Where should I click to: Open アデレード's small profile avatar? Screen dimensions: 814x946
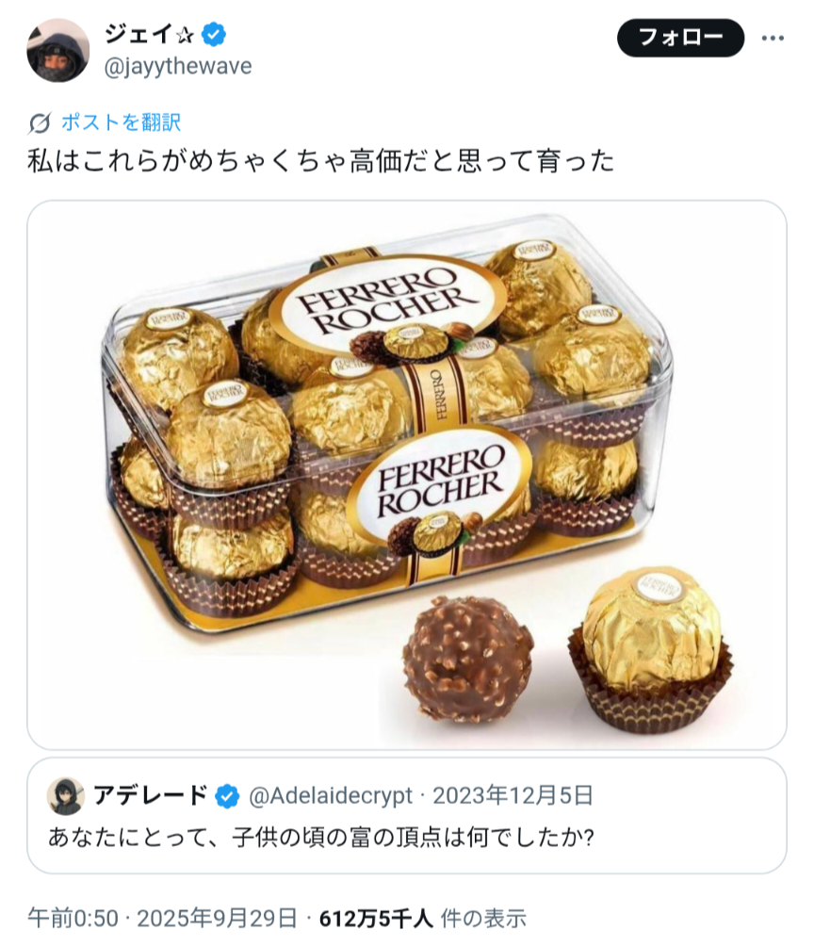66,796
